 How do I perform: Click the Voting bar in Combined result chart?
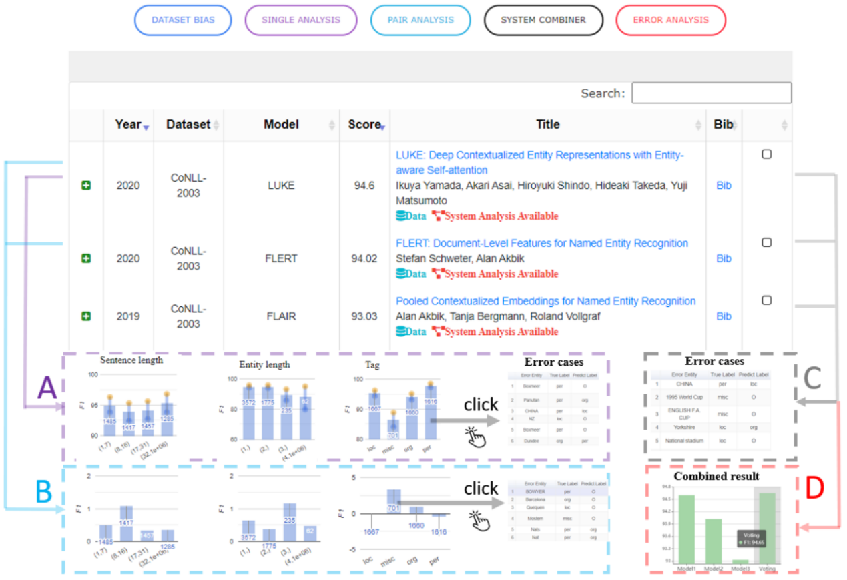(766, 527)
